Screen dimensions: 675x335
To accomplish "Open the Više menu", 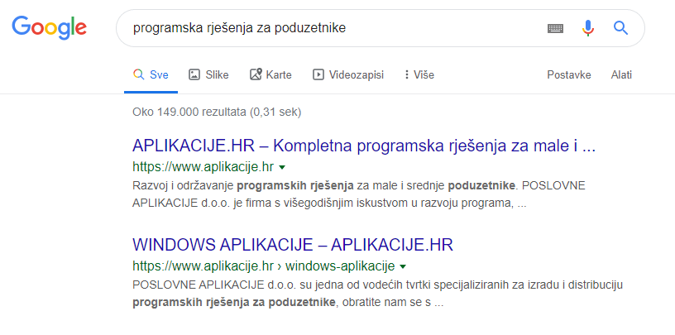I will point(419,75).
